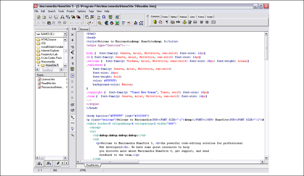
Task: Open the Project menu
Action: pos(70,11)
